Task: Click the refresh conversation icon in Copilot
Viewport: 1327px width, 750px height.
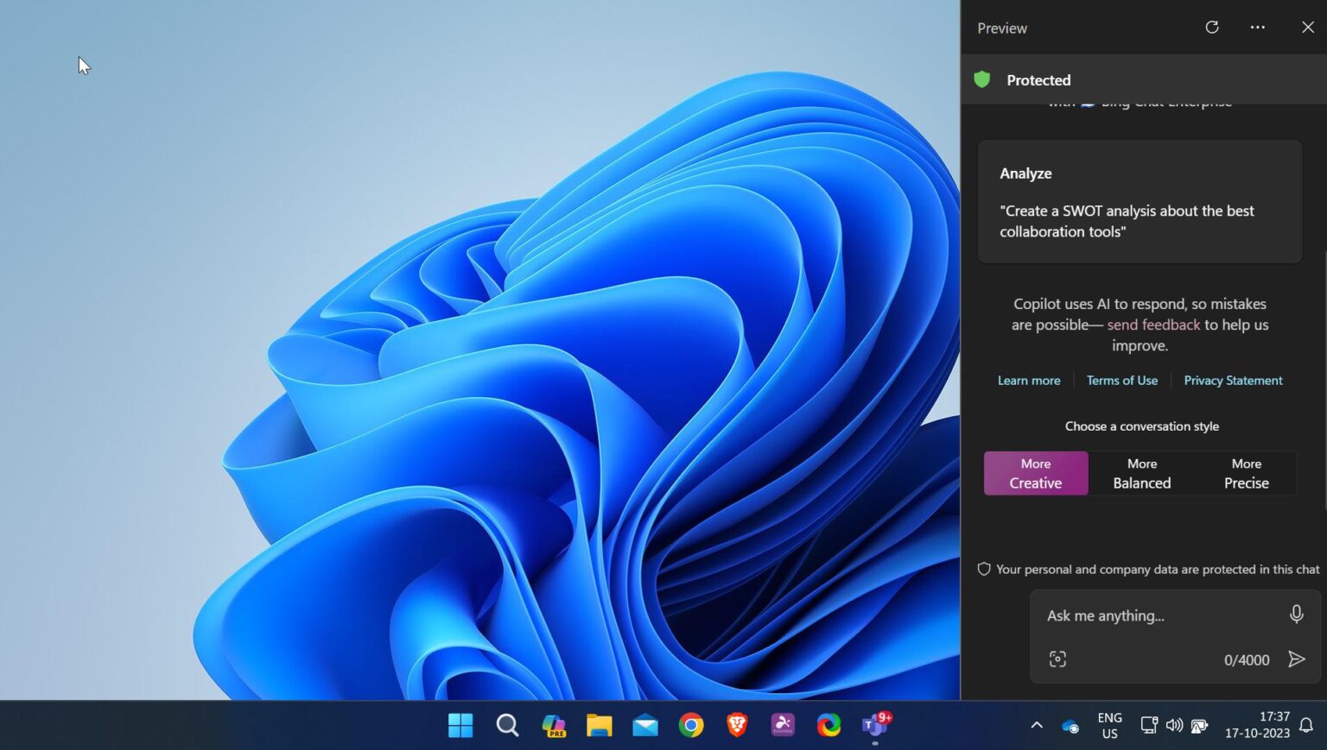Action: coord(1212,27)
